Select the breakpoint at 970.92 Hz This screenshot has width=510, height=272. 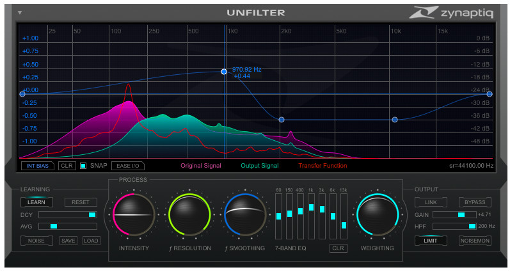coord(224,72)
